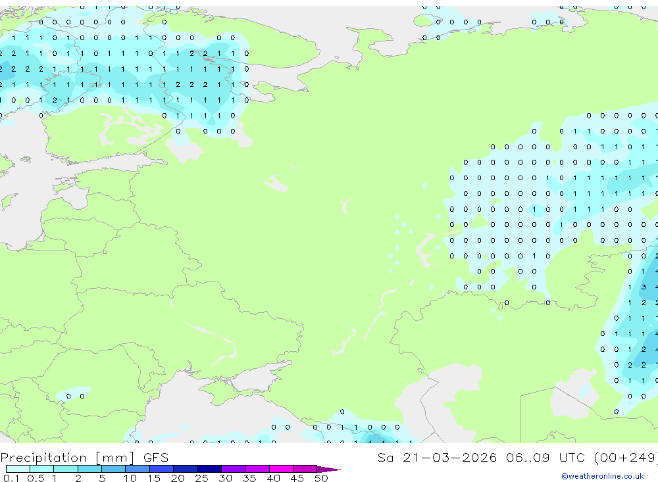Click the '35' legend scale label
This screenshot has height=482, width=658.
click(x=249, y=478)
